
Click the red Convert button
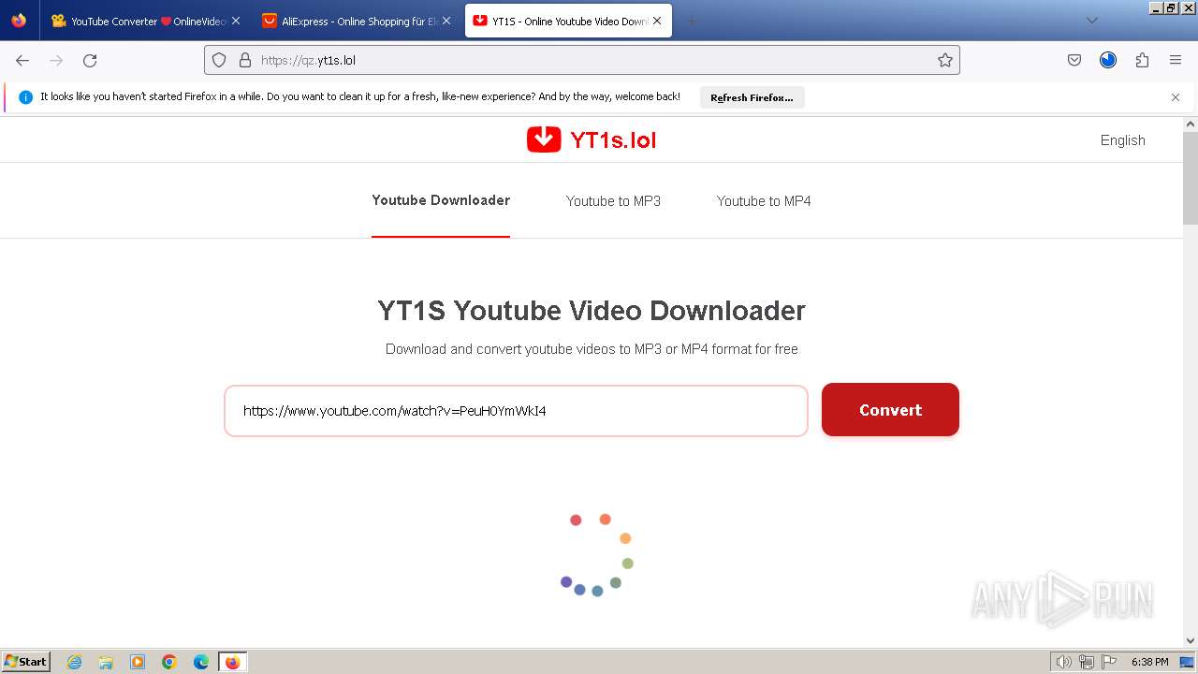pyautogui.click(x=890, y=410)
